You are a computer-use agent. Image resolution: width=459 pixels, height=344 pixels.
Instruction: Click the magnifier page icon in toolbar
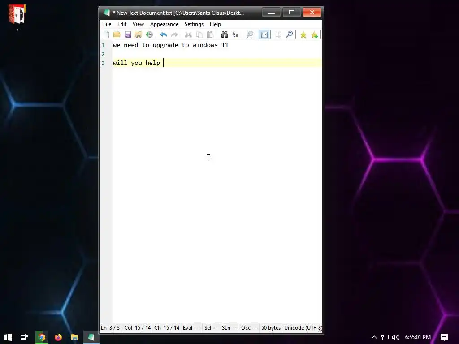[250, 34]
